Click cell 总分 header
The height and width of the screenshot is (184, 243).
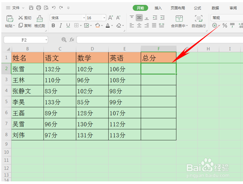click(x=158, y=58)
